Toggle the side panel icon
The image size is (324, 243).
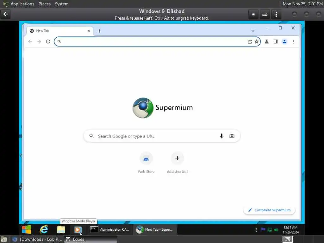pos(276,41)
